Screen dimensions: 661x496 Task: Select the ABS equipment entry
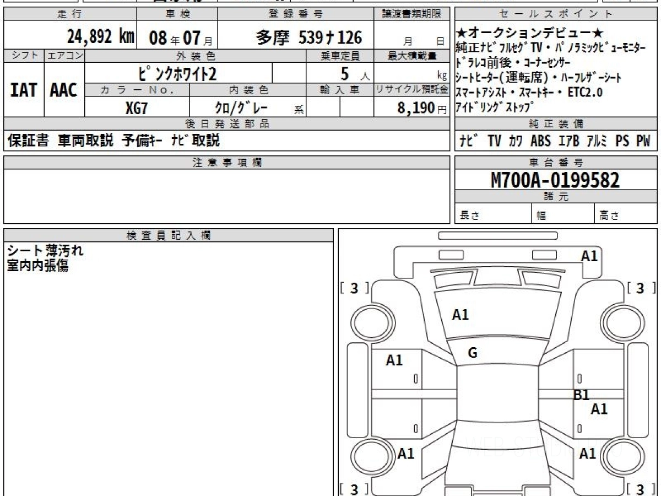coord(540,141)
